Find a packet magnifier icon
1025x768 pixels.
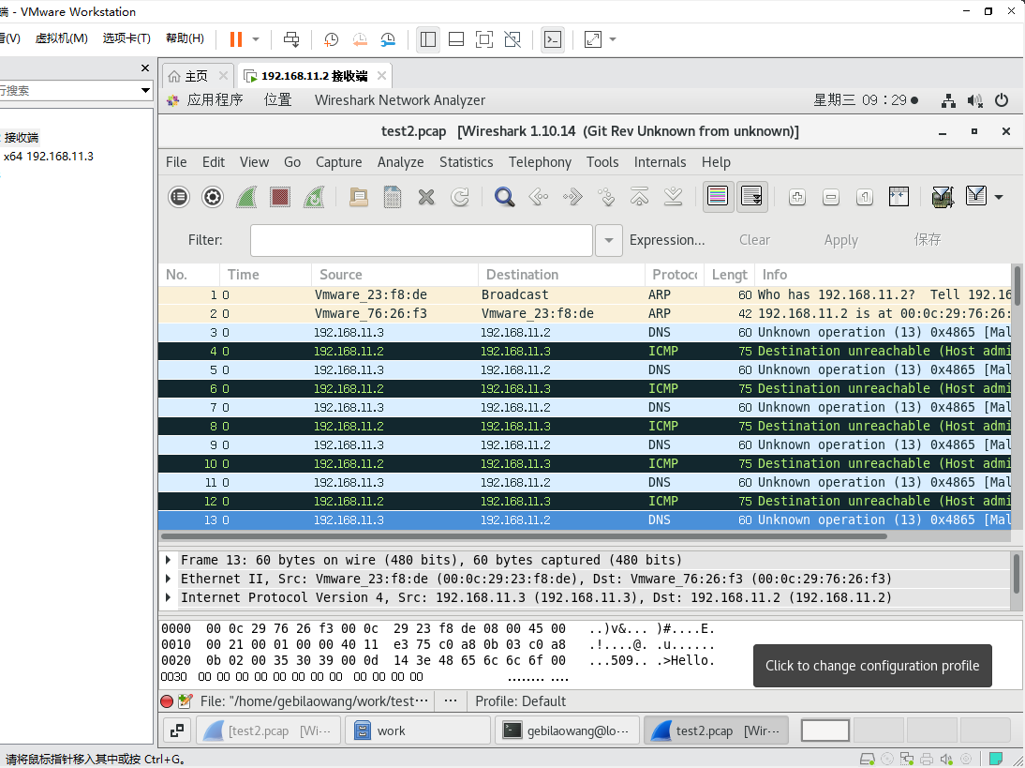[504, 197]
